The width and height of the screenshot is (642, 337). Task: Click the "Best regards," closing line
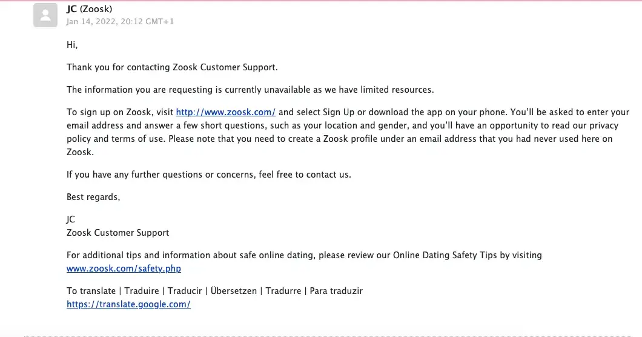[x=93, y=197]
